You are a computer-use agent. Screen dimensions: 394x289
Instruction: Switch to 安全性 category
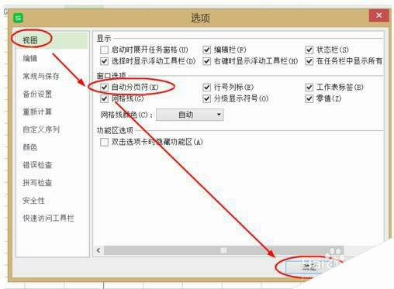[33, 201]
